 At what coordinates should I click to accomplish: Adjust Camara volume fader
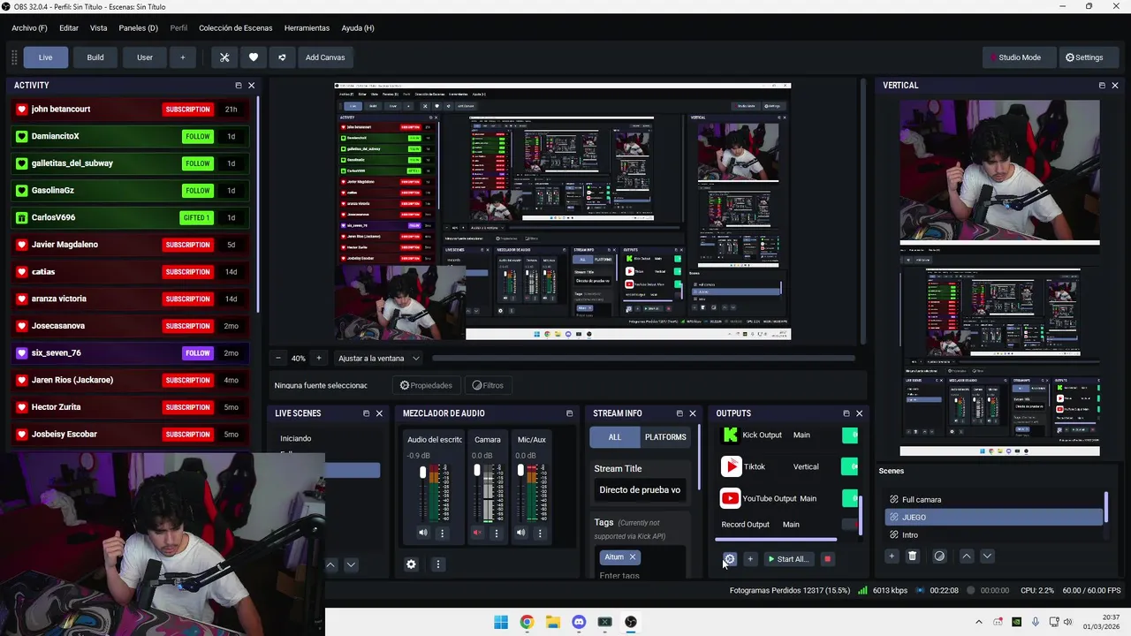point(477,470)
